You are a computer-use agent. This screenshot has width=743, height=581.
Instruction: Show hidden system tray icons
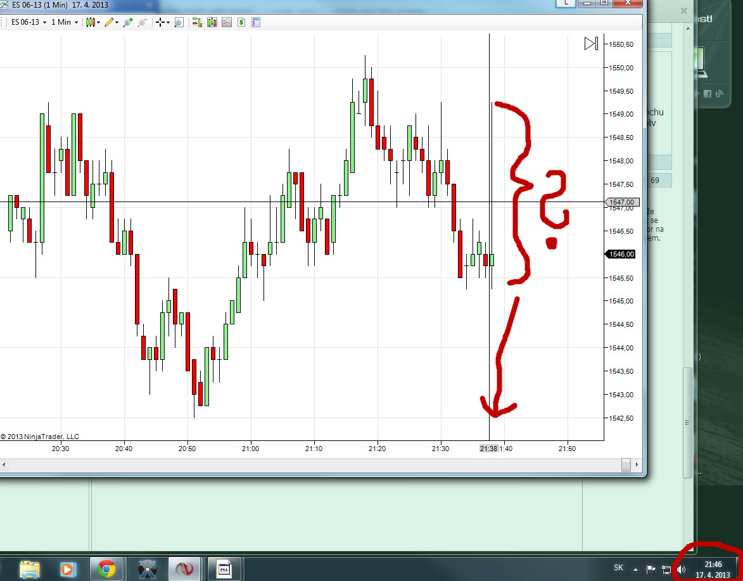pos(635,569)
